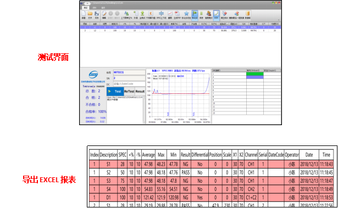This screenshot has height=208, width=338.
Task: Click the "D1" description cell in the Excel report
Action: 108,198
